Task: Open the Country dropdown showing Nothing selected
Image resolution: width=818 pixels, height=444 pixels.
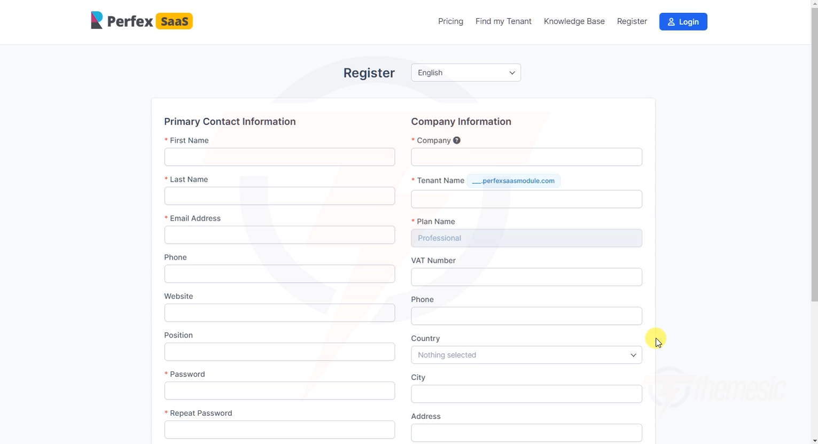Action: click(526, 355)
